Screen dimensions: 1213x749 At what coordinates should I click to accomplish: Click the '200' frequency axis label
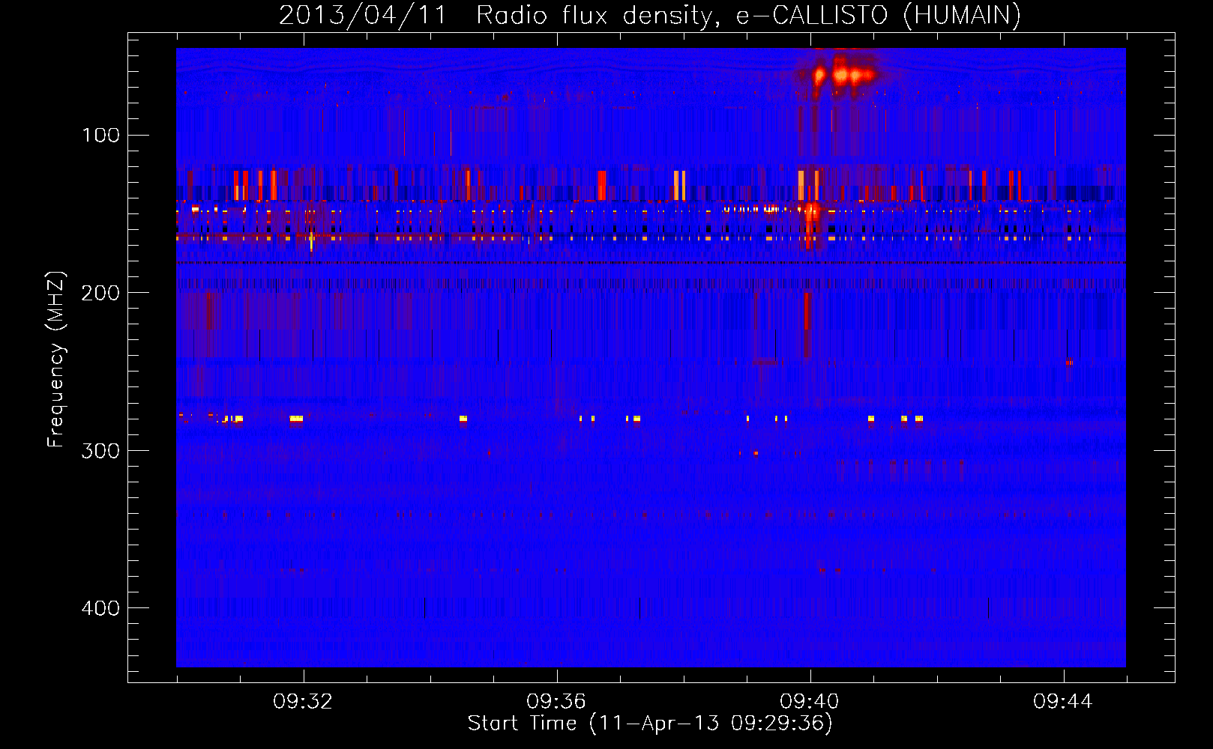click(100, 293)
